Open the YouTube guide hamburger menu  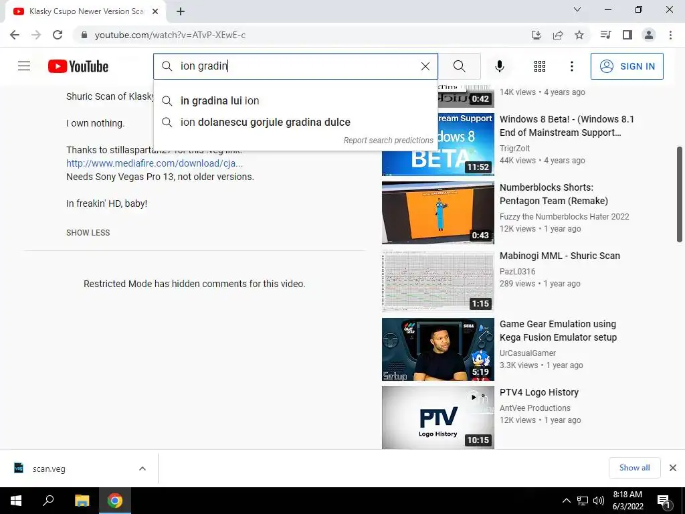pyautogui.click(x=24, y=66)
